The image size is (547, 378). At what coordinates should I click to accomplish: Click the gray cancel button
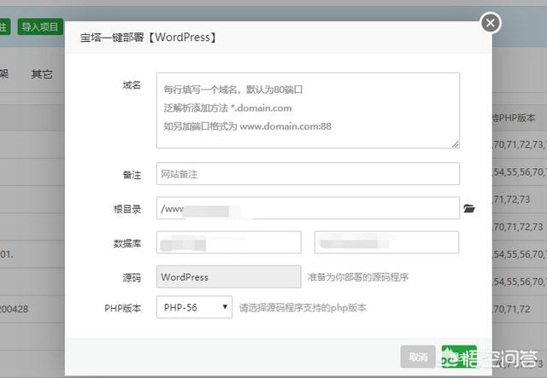tap(418, 357)
